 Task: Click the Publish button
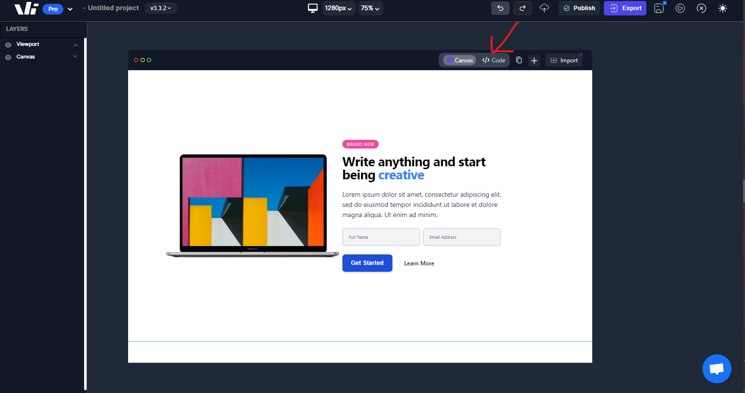[579, 8]
